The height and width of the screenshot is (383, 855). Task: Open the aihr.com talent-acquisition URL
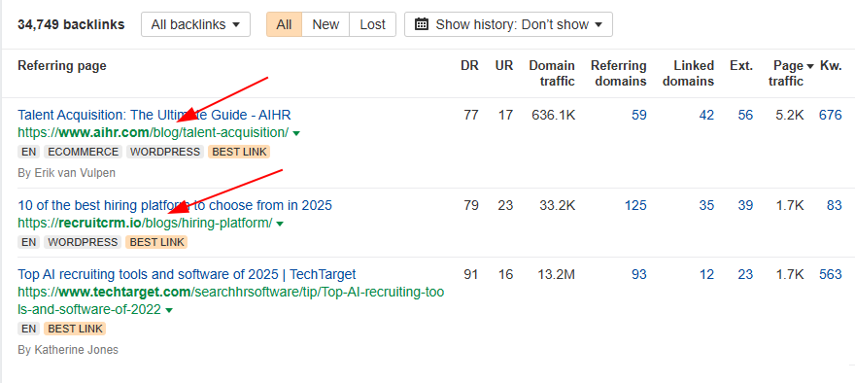[154, 132]
